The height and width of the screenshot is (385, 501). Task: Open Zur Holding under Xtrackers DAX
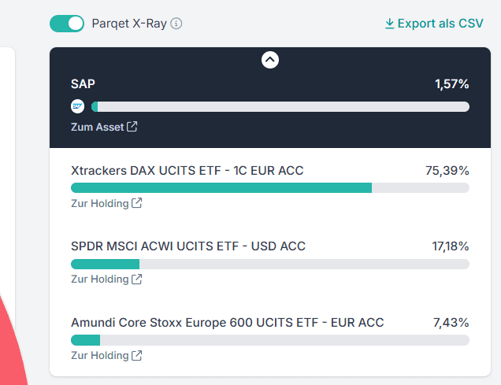99,203
